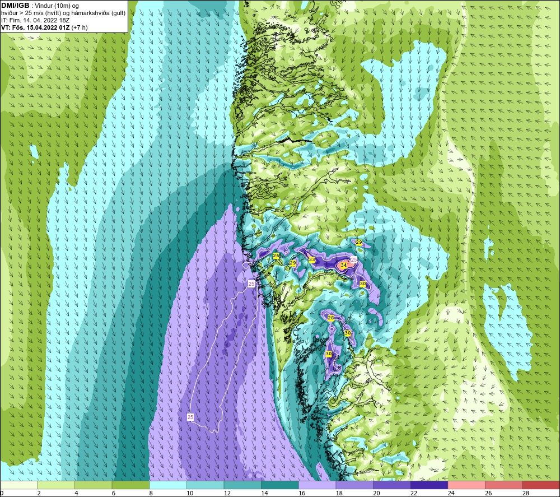This screenshot has height=497, width=560.
Task: Click the white 25 contour label beside the 34 label
Action: (354, 259)
